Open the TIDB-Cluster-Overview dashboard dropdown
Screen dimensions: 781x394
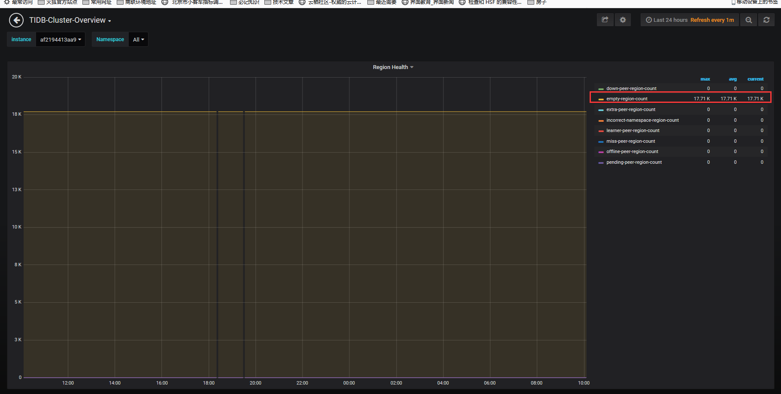(x=70, y=20)
